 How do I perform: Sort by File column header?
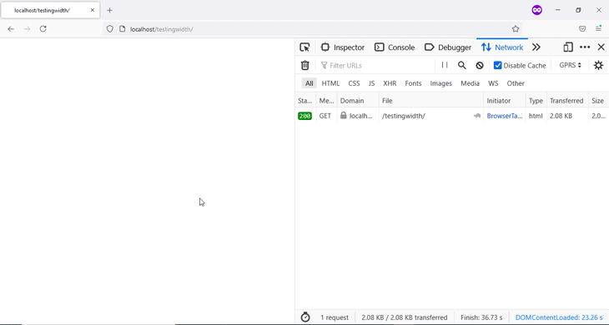[x=431, y=101]
